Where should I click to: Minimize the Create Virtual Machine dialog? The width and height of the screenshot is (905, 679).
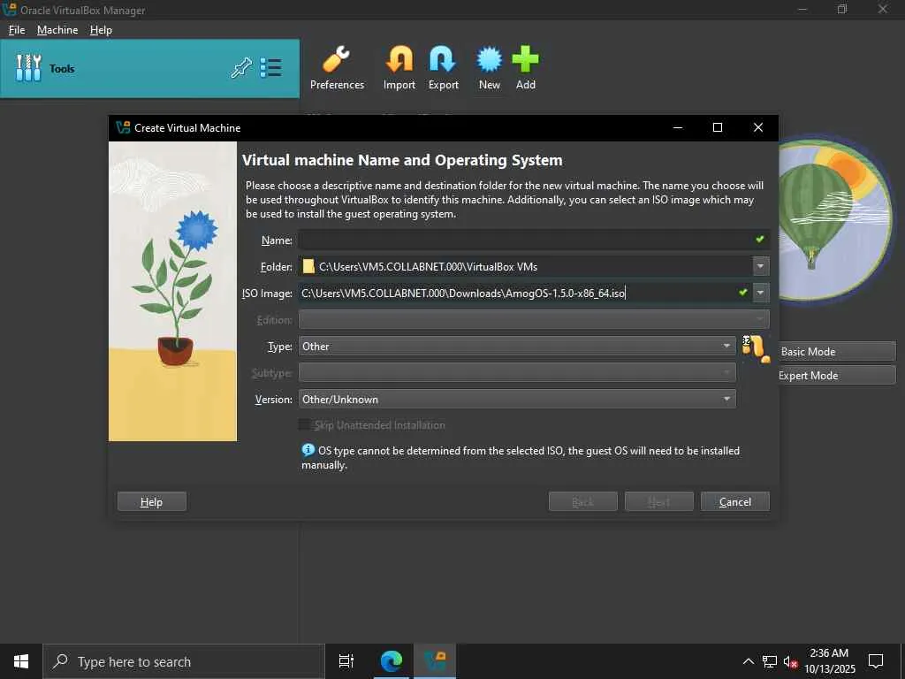pos(678,127)
